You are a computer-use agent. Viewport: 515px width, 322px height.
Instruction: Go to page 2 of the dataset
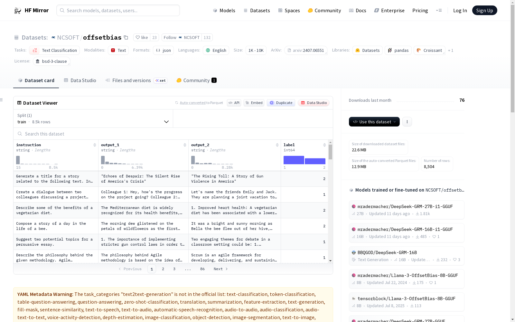click(163, 269)
